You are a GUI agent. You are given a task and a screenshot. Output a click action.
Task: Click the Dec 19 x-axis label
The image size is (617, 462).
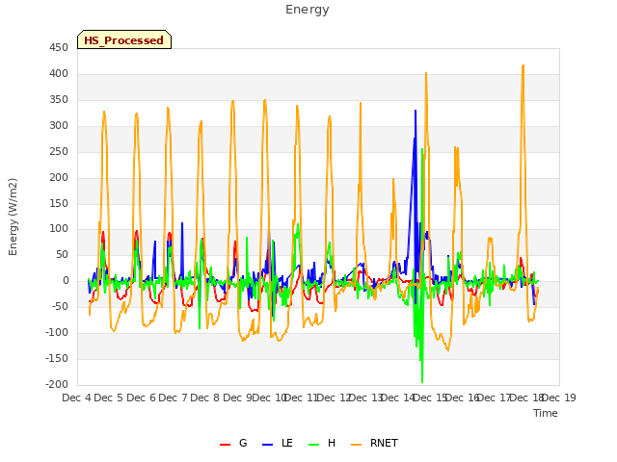coord(559,398)
